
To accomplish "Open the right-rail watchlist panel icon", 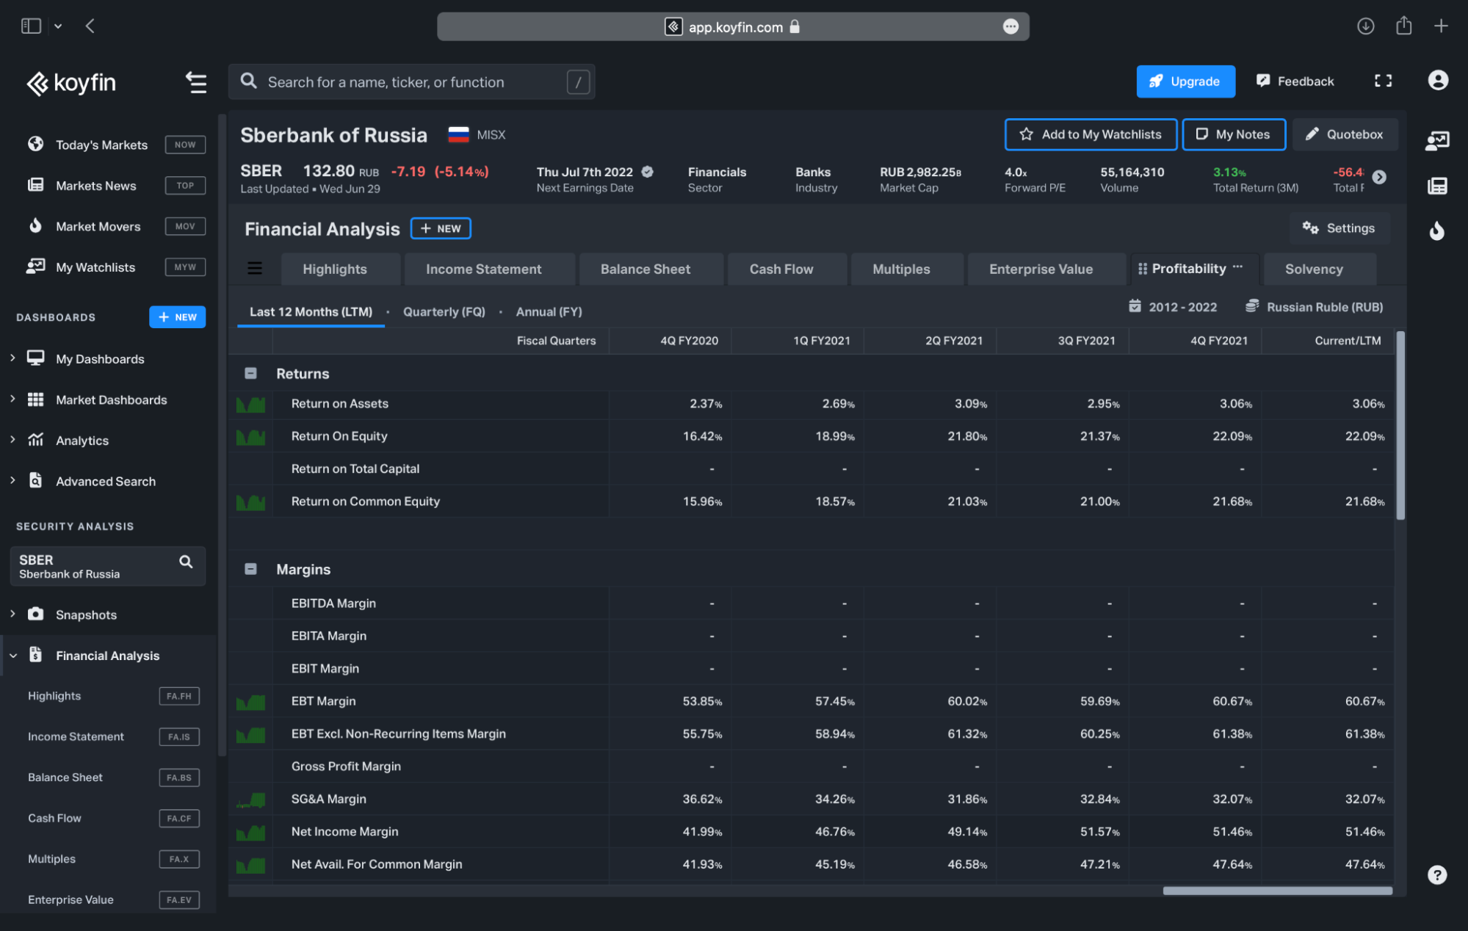I will tap(1437, 140).
